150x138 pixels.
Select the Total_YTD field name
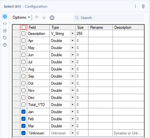point(36,105)
